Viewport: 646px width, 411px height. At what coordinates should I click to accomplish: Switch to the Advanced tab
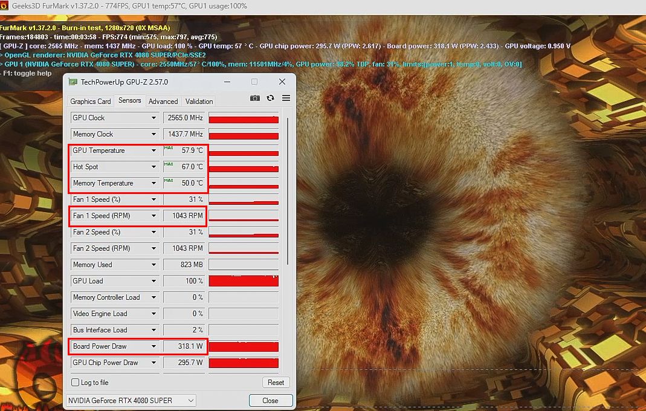click(163, 102)
